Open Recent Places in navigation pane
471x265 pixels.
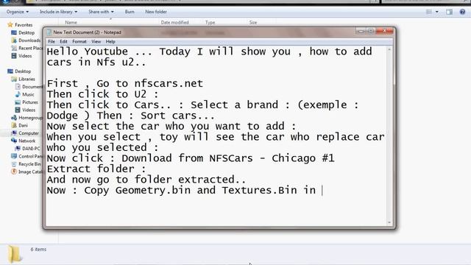(30, 48)
